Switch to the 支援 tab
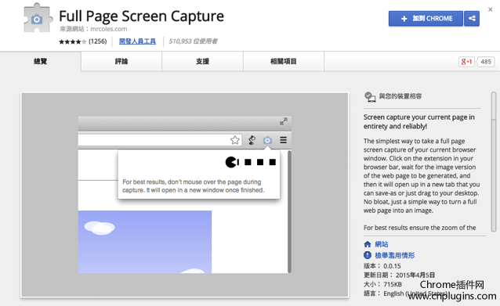Image resolution: width=500 pixels, height=306 pixels. [202, 61]
